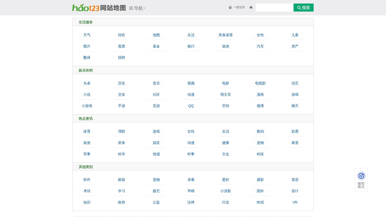
Task: Open the 软件 link
Action: click(87, 180)
